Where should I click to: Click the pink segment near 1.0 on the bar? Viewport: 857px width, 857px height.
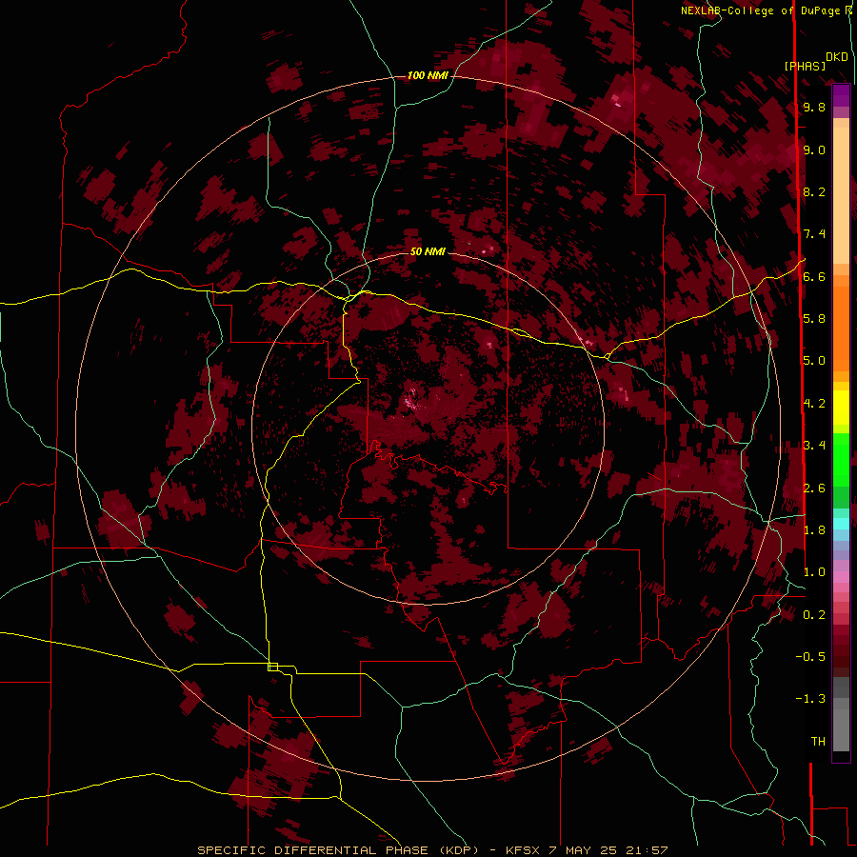tap(841, 576)
